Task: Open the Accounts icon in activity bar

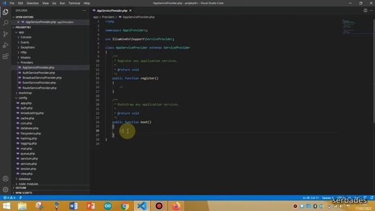Action: tap(5, 179)
